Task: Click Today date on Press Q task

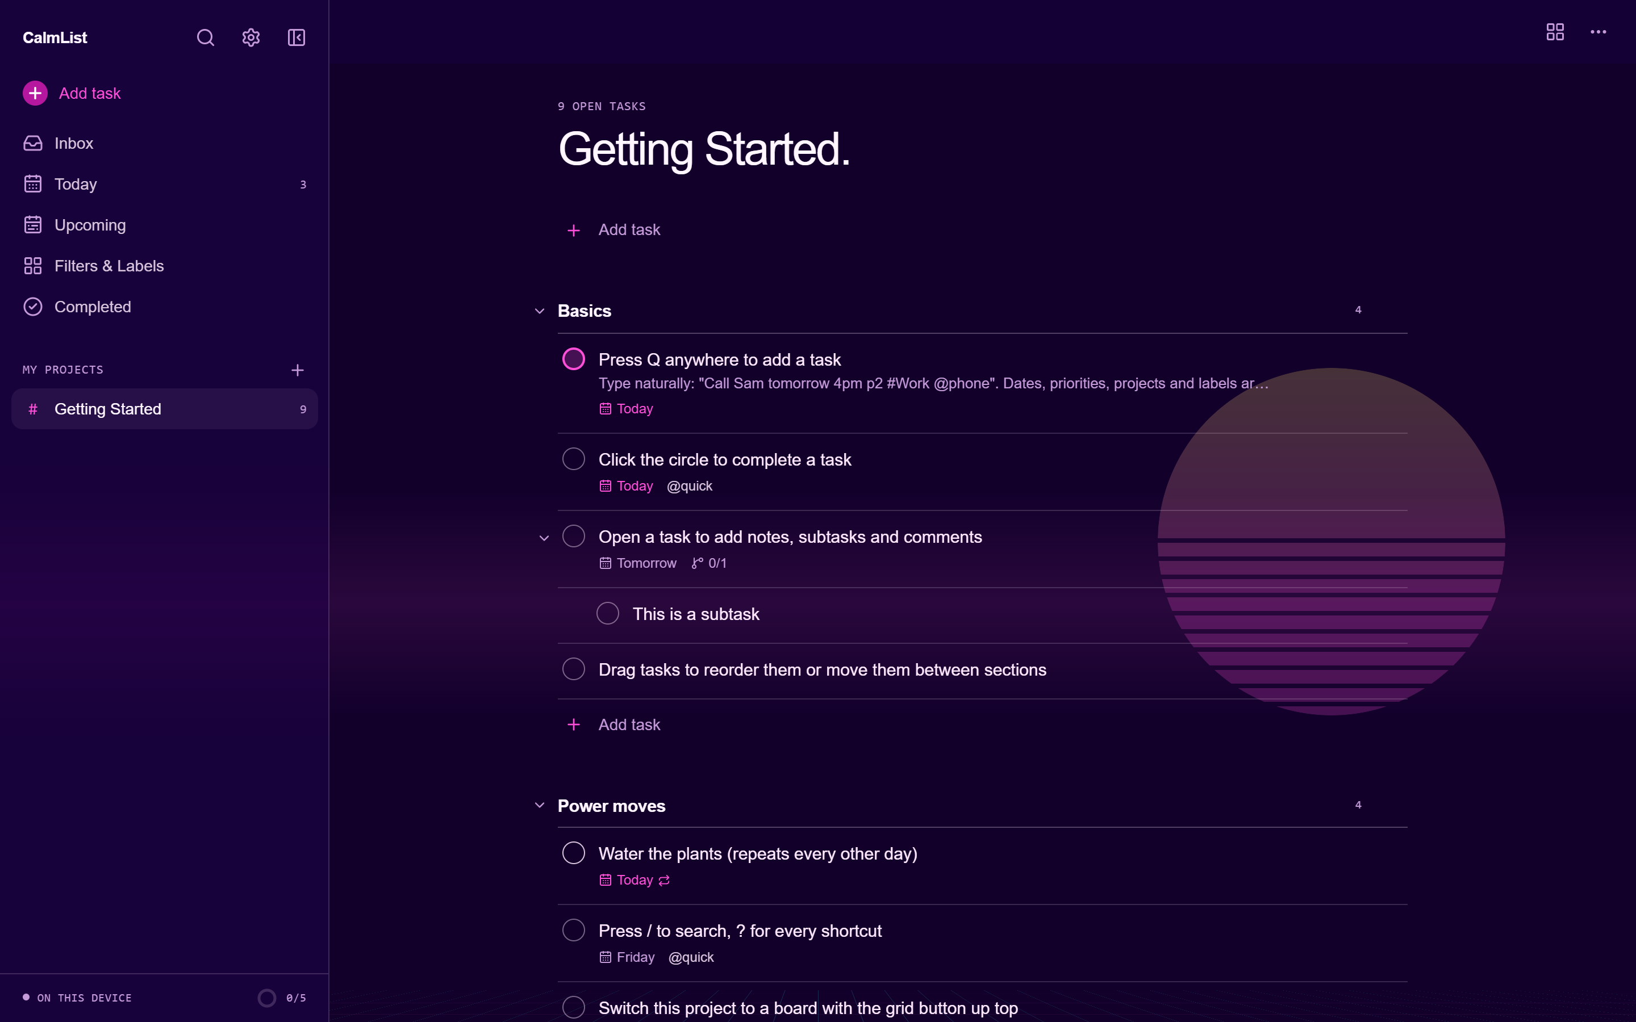Action: point(626,409)
